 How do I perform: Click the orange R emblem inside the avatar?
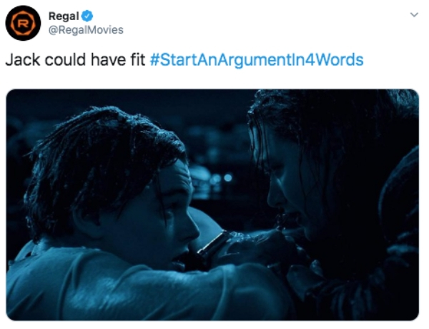[23, 24]
